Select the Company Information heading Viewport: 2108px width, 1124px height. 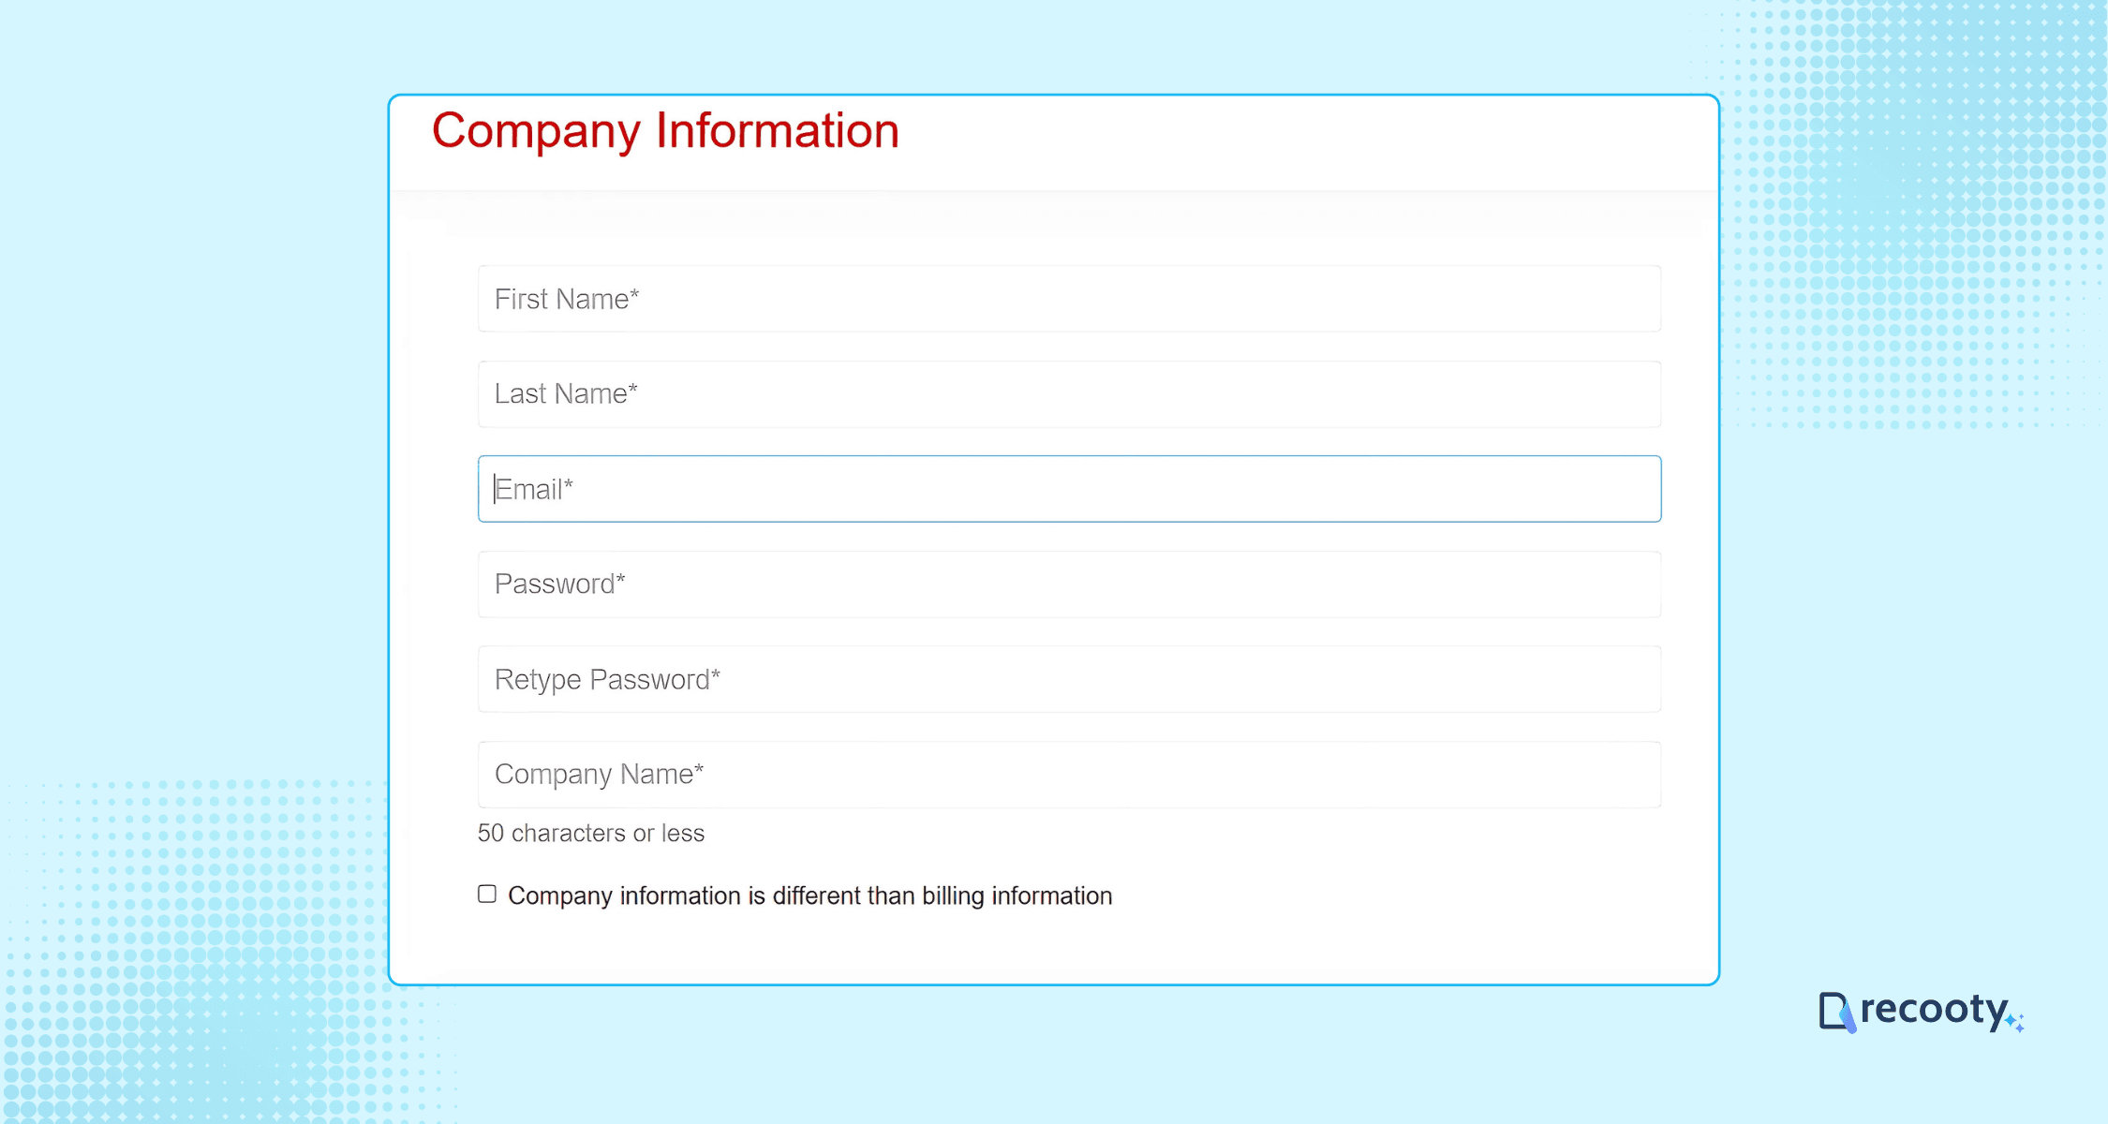pos(665,130)
